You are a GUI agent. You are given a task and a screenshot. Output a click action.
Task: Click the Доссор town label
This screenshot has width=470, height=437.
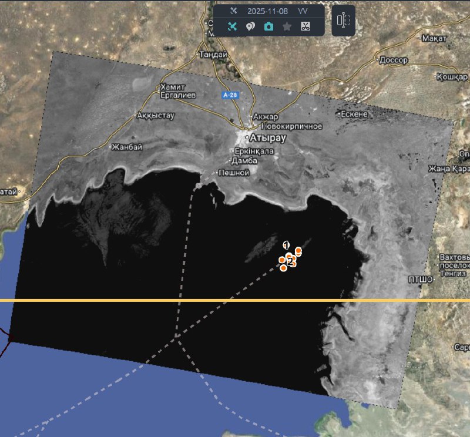[394, 60]
